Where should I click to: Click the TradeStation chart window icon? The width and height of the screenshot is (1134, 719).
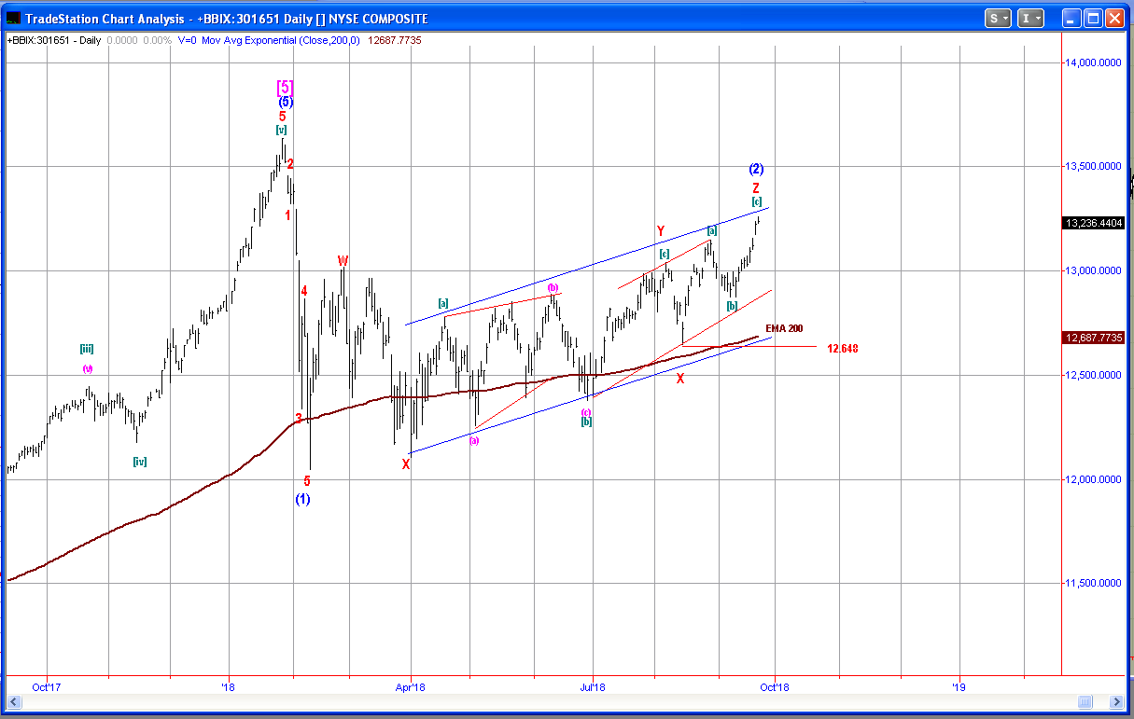pos(13,18)
